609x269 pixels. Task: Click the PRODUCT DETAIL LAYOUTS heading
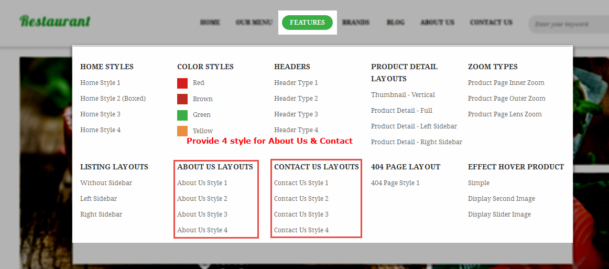[x=404, y=73]
